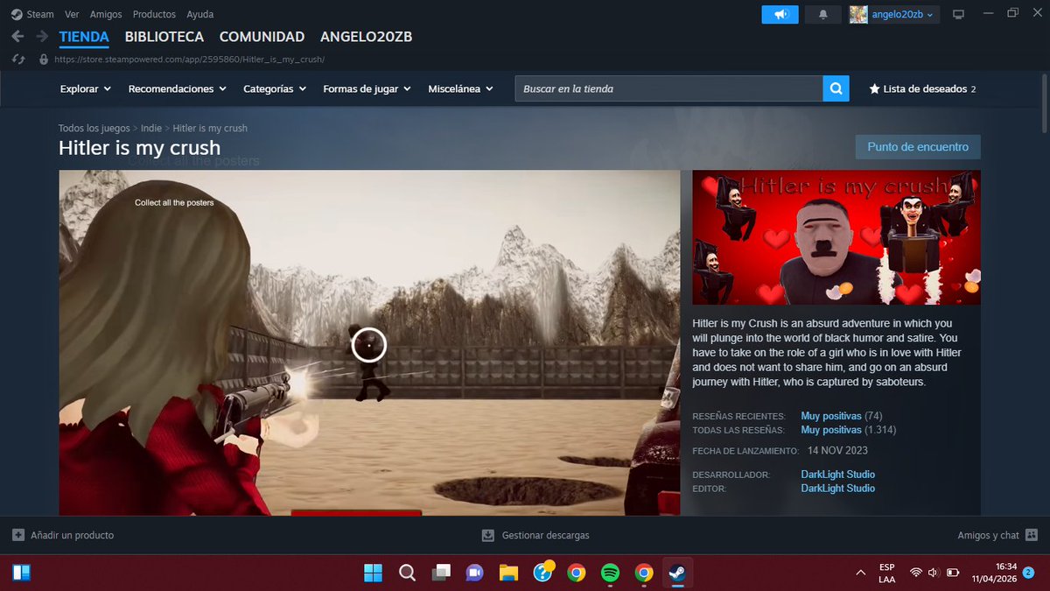Follow the Todos los juegos breadcrumb
Image resolution: width=1050 pixels, height=591 pixels.
(94, 128)
